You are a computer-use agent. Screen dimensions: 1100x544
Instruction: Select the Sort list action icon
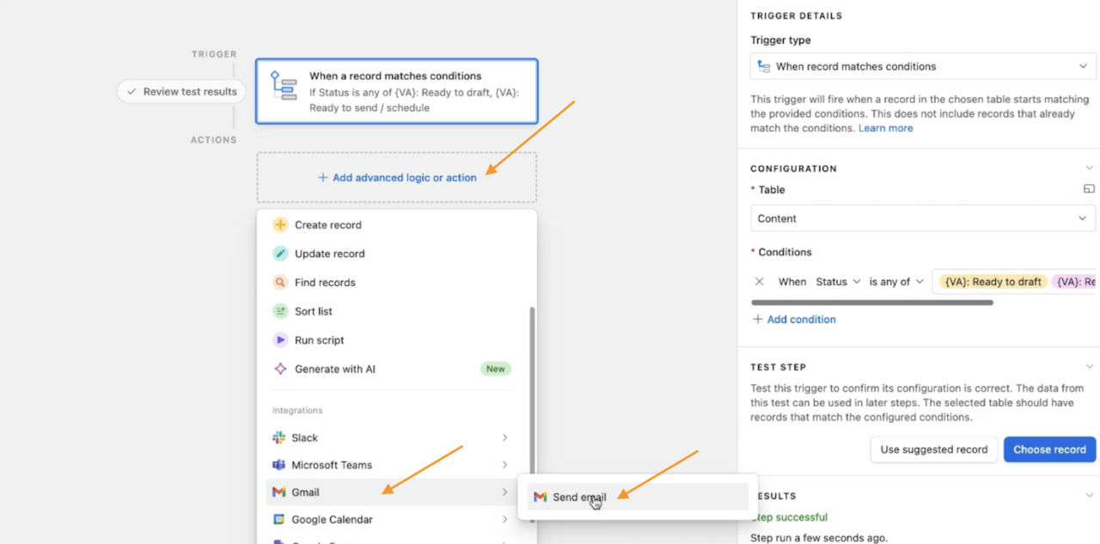click(x=278, y=310)
